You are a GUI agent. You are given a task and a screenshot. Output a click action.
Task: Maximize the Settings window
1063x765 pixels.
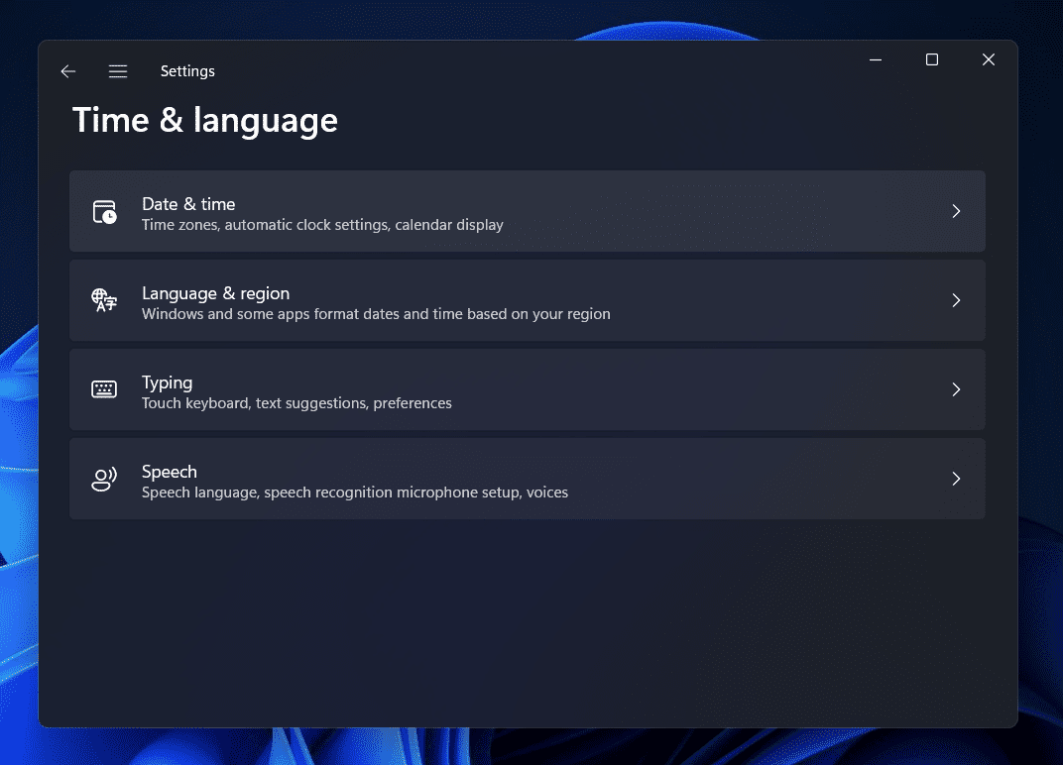(x=932, y=60)
